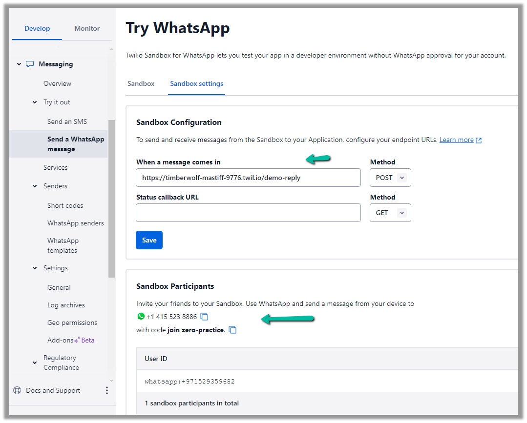The width and height of the screenshot is (527, 423).
Task: Switch to the Sandbox tab
Action: [141, 83]
